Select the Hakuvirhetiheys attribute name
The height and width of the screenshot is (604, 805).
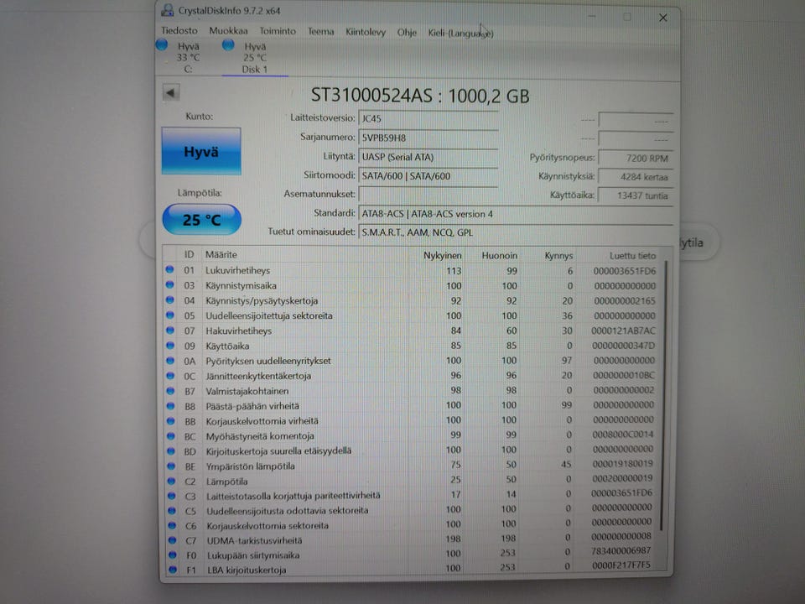point(239,331)
